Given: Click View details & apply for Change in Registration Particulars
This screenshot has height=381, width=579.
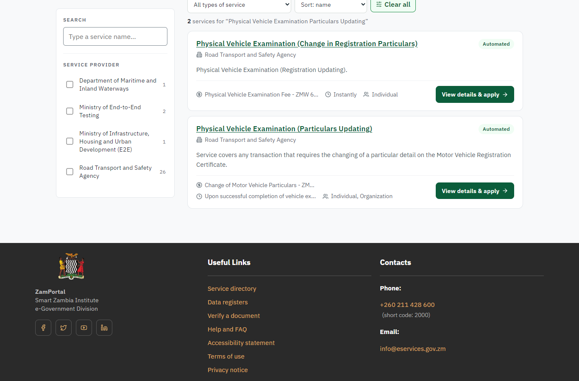Looking at the screenshot, I should point(475,94).
